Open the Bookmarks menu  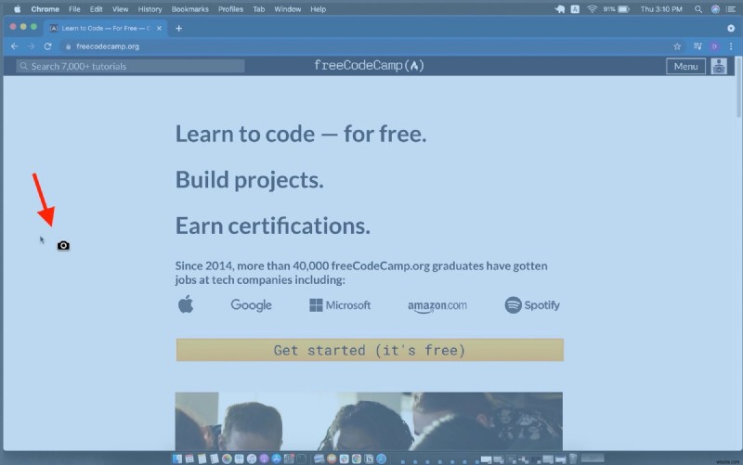point(190,9)
